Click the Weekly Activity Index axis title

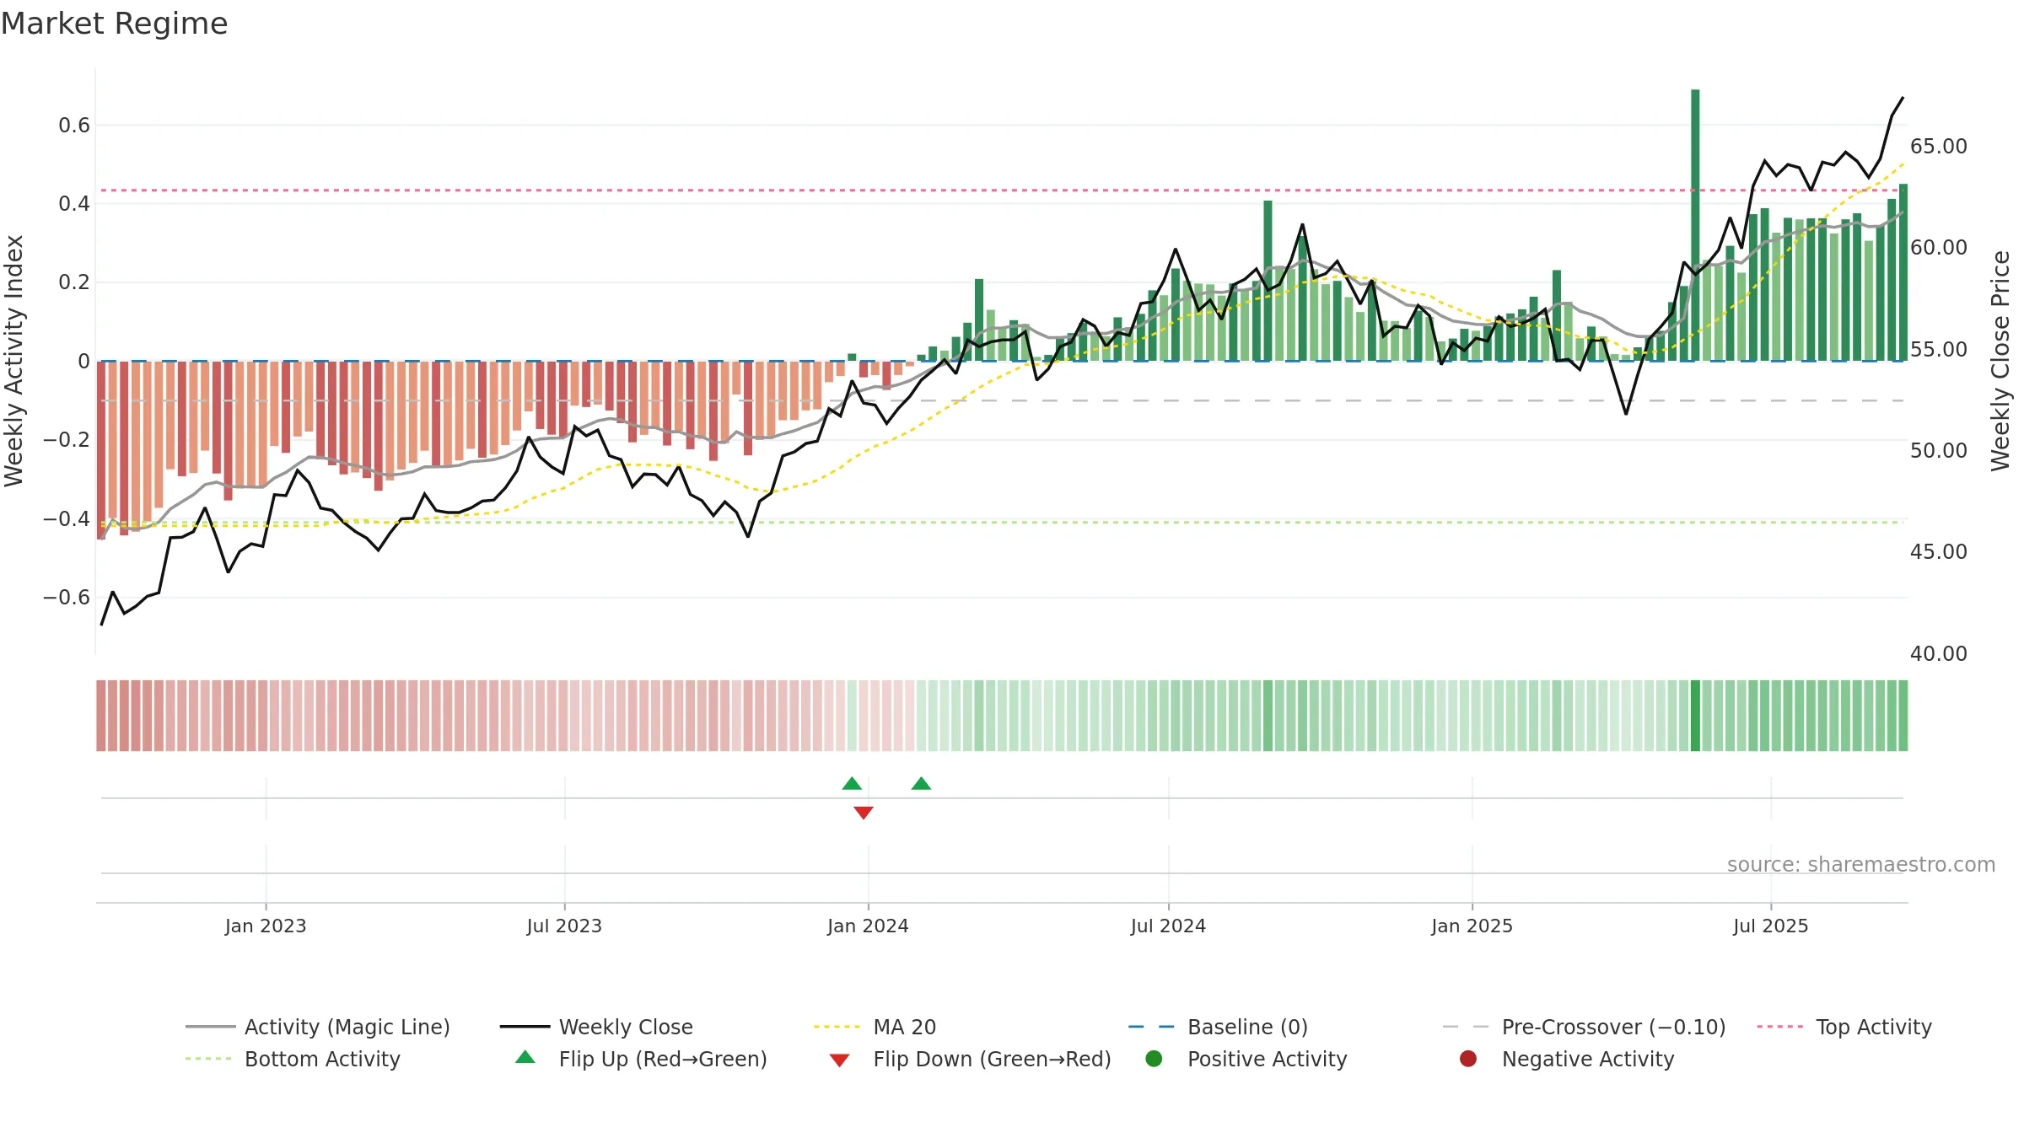tap(13, 361)
